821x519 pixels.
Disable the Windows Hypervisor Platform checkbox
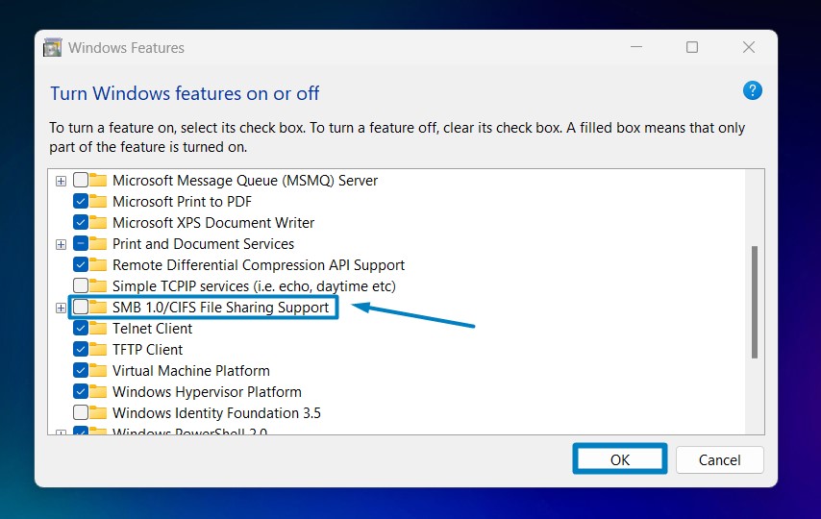point(81,391)
